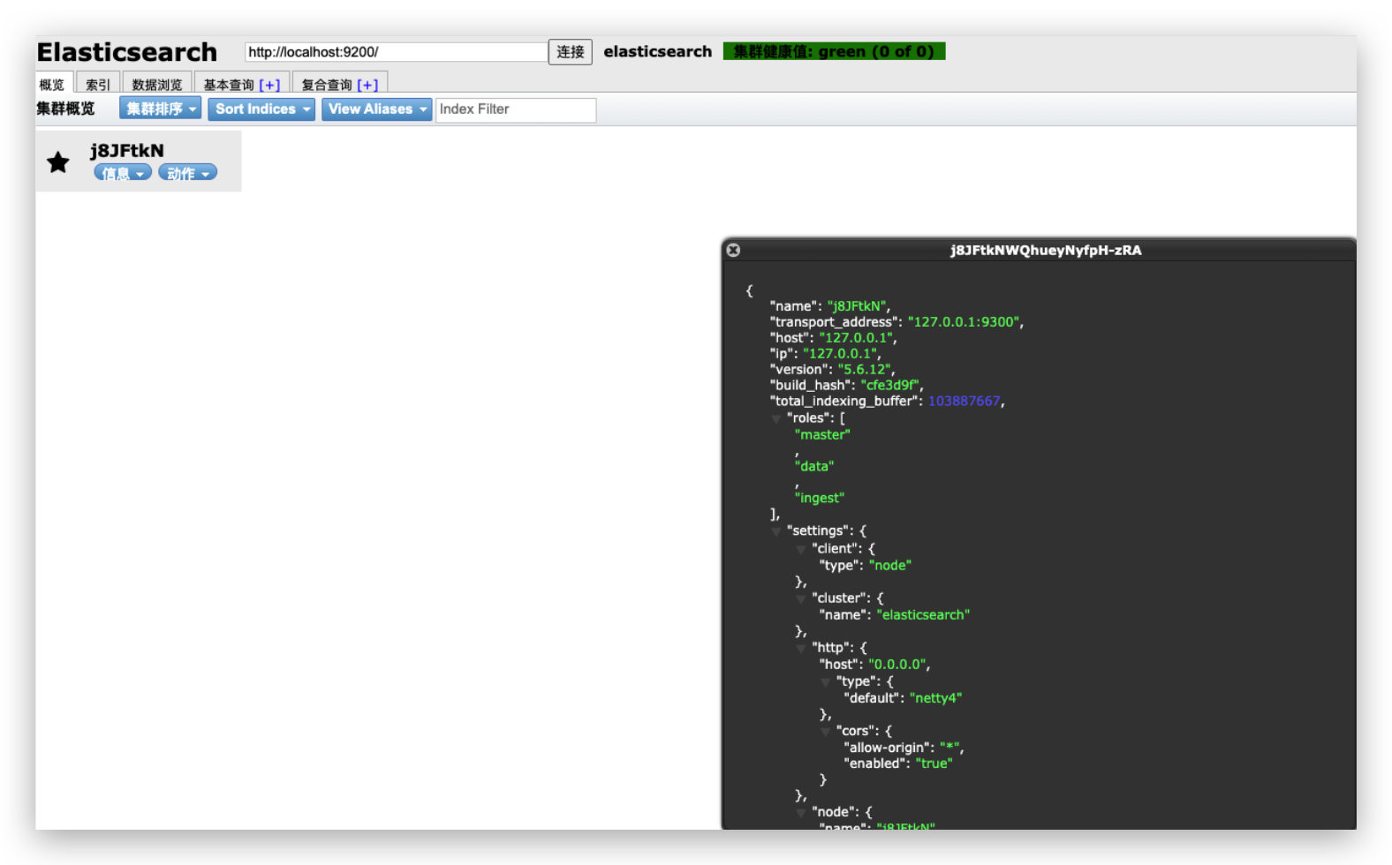The width and height of the screenshot is (1392, 865).
Task: Close the j8JFtkNWQhueyNyfpH-zRA JSON popup
Action: pos(733,250)
